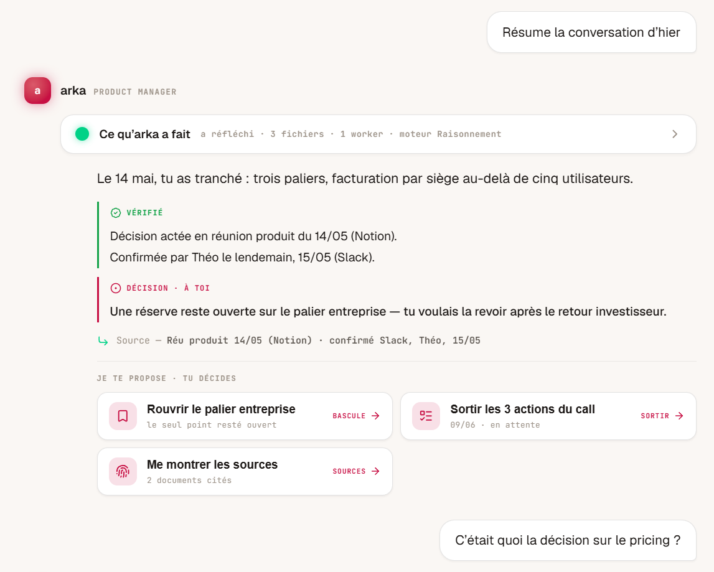Click the SORTIR arrow link
714x572 pixels.
(662, 416)
